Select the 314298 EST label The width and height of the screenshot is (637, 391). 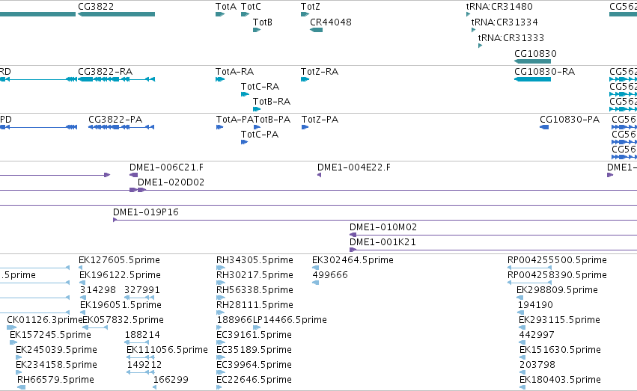98,290
